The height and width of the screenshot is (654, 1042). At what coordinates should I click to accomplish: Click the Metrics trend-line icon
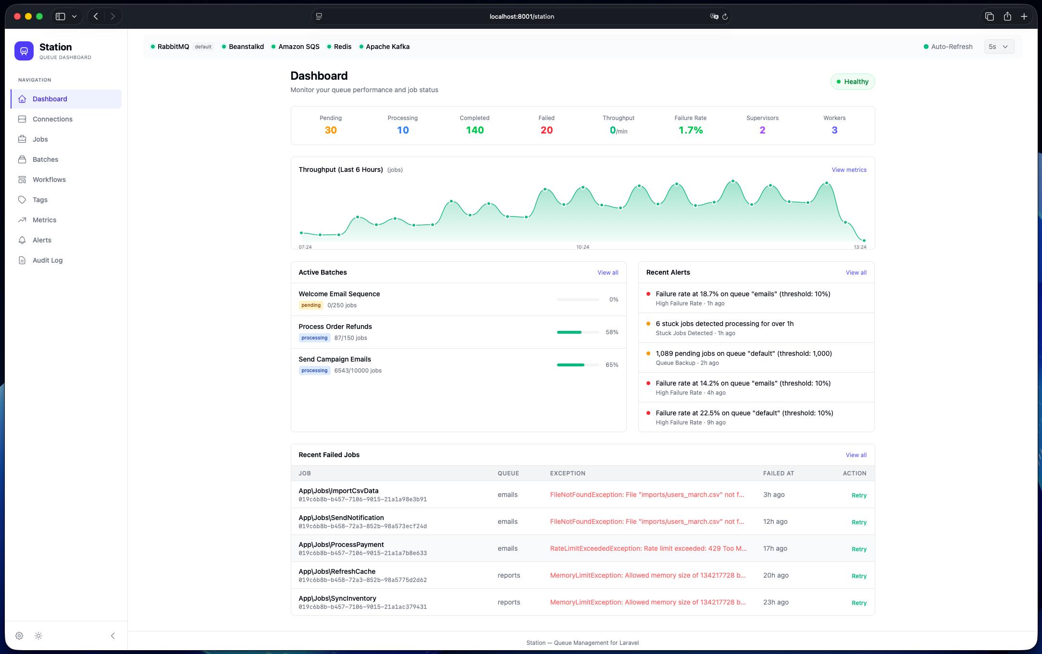coord(22,220)
